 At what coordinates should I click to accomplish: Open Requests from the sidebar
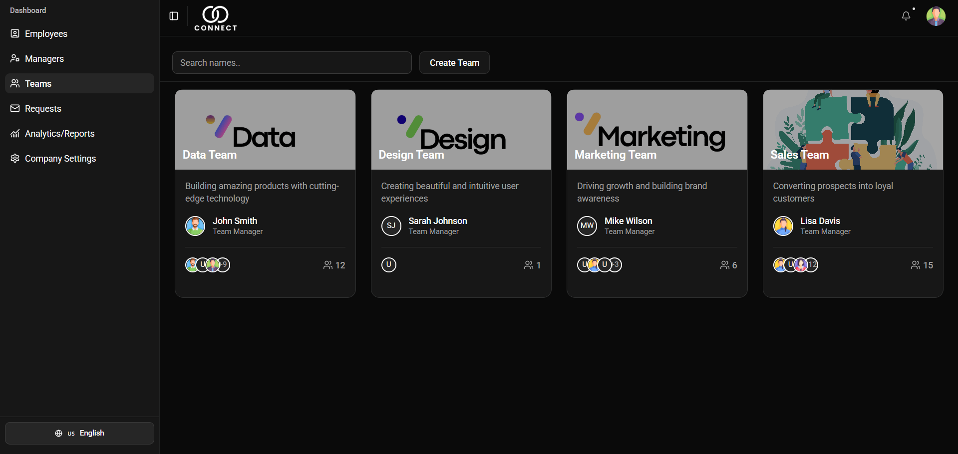coord(43,109)
